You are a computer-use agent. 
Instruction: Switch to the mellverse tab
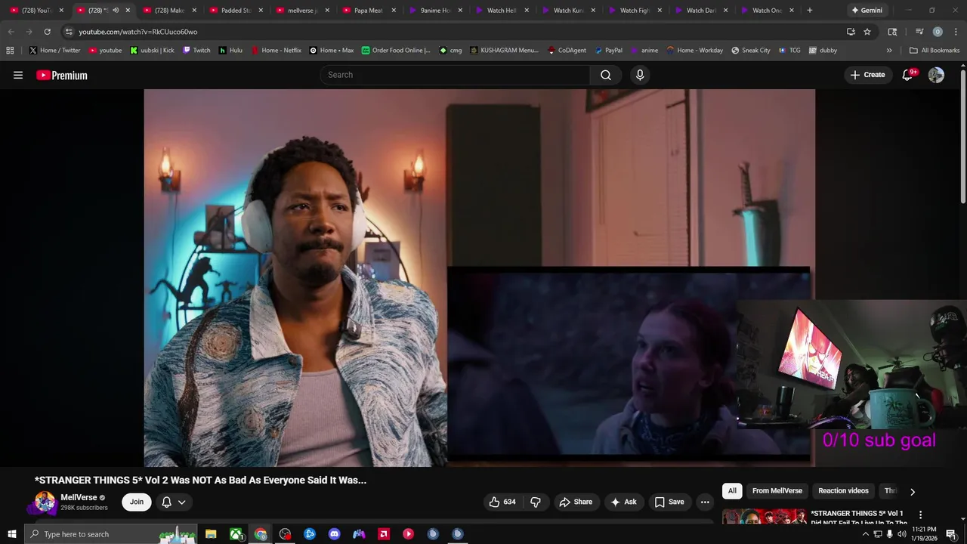tap(303, 11)
